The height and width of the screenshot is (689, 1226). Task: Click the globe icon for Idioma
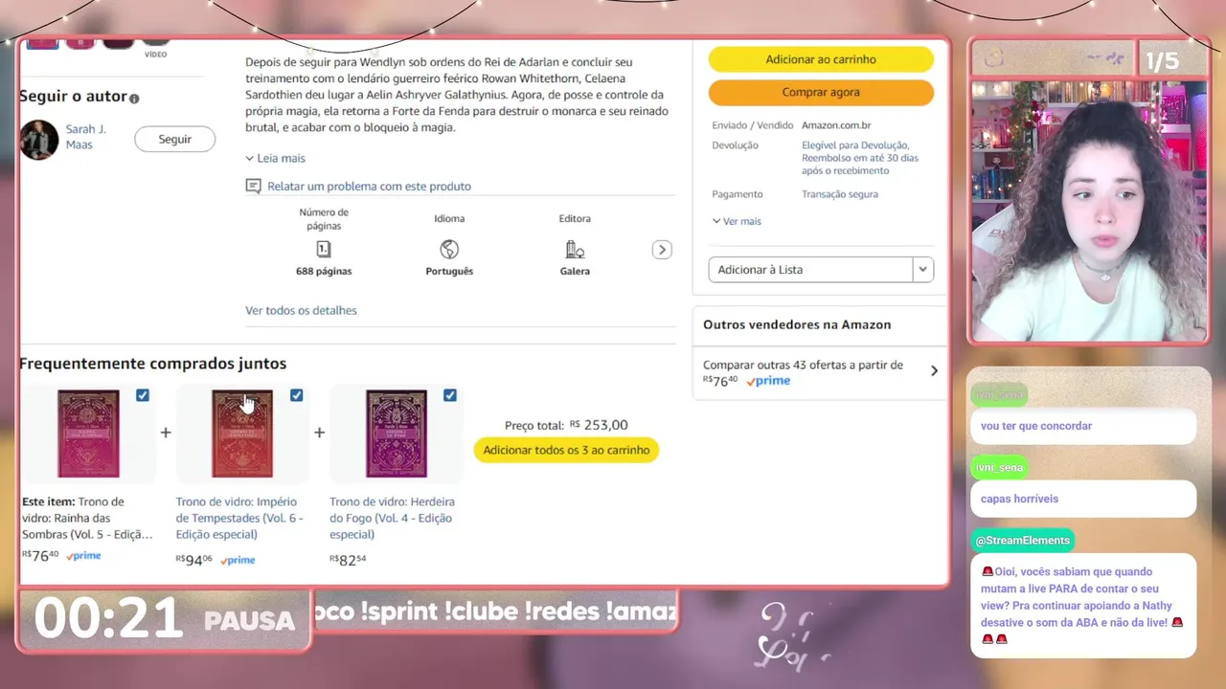449,250
